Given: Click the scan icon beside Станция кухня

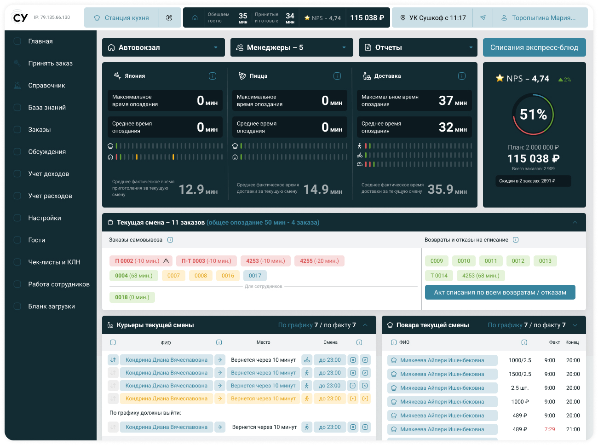Looking at the screenshot, I should tap(169, 17).
